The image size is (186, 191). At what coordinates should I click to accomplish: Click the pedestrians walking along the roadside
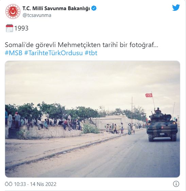[120, 128]
